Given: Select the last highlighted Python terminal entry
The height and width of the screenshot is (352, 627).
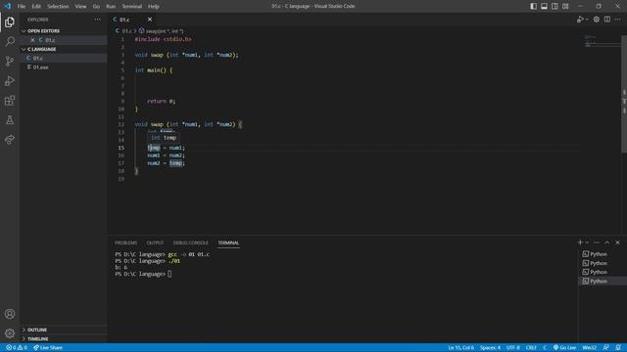Looking at the screenshot, I should (602, 282).
